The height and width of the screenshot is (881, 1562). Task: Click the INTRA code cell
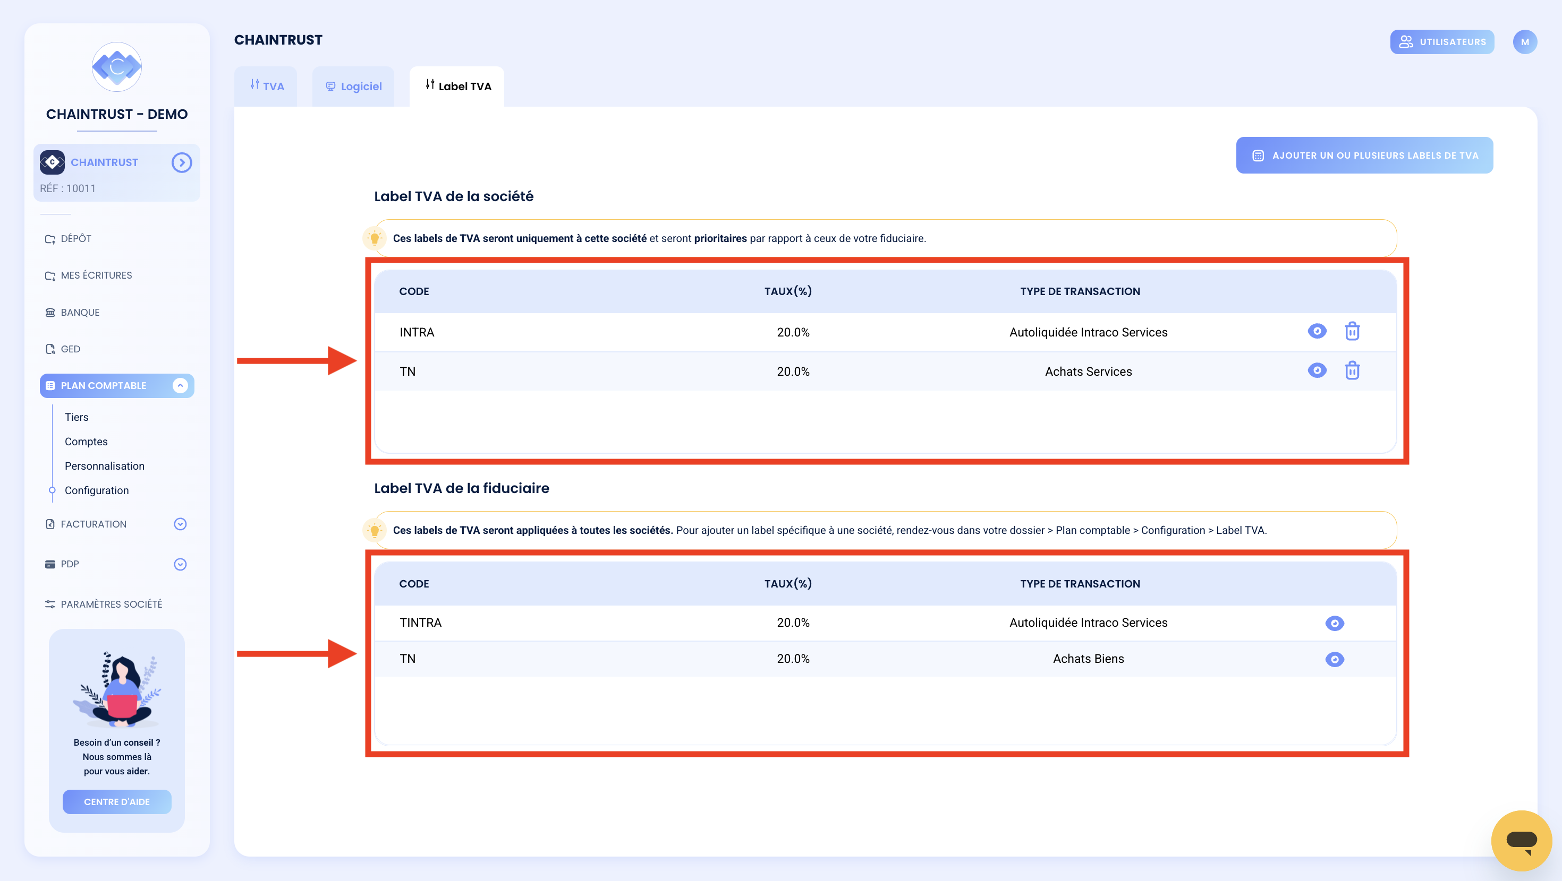(x=417, y=332)
